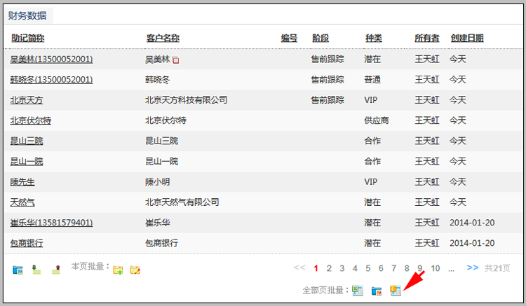The width and height of the screenshot is (526, 306).
Task: Open the 包商银行 record link
Action: [27, 243]
